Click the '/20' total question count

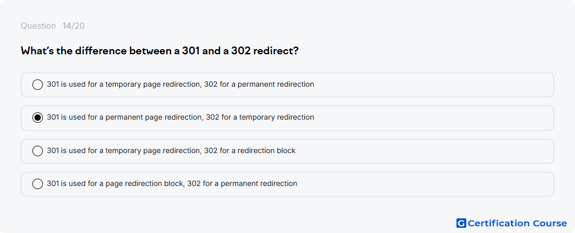[x=78, y=26]
